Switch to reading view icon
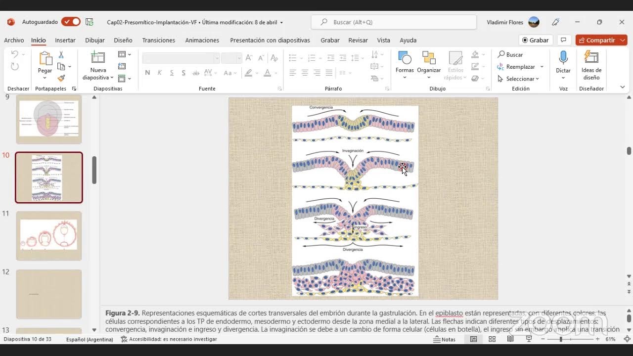This screenshot has width=633, height=356. (510, 339)
